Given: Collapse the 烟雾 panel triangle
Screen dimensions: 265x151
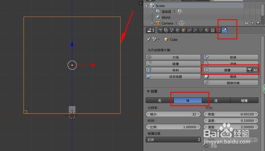Looking at the screenshot, I should pyautogui.click(x=148, y=92).
